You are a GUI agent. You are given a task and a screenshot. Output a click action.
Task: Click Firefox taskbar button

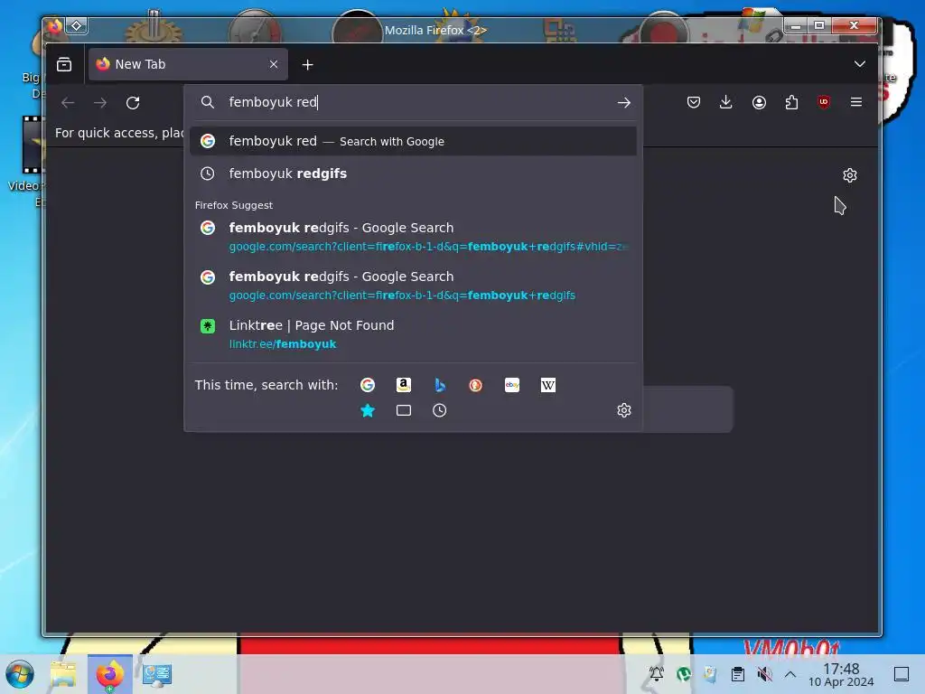pos(110,674)
